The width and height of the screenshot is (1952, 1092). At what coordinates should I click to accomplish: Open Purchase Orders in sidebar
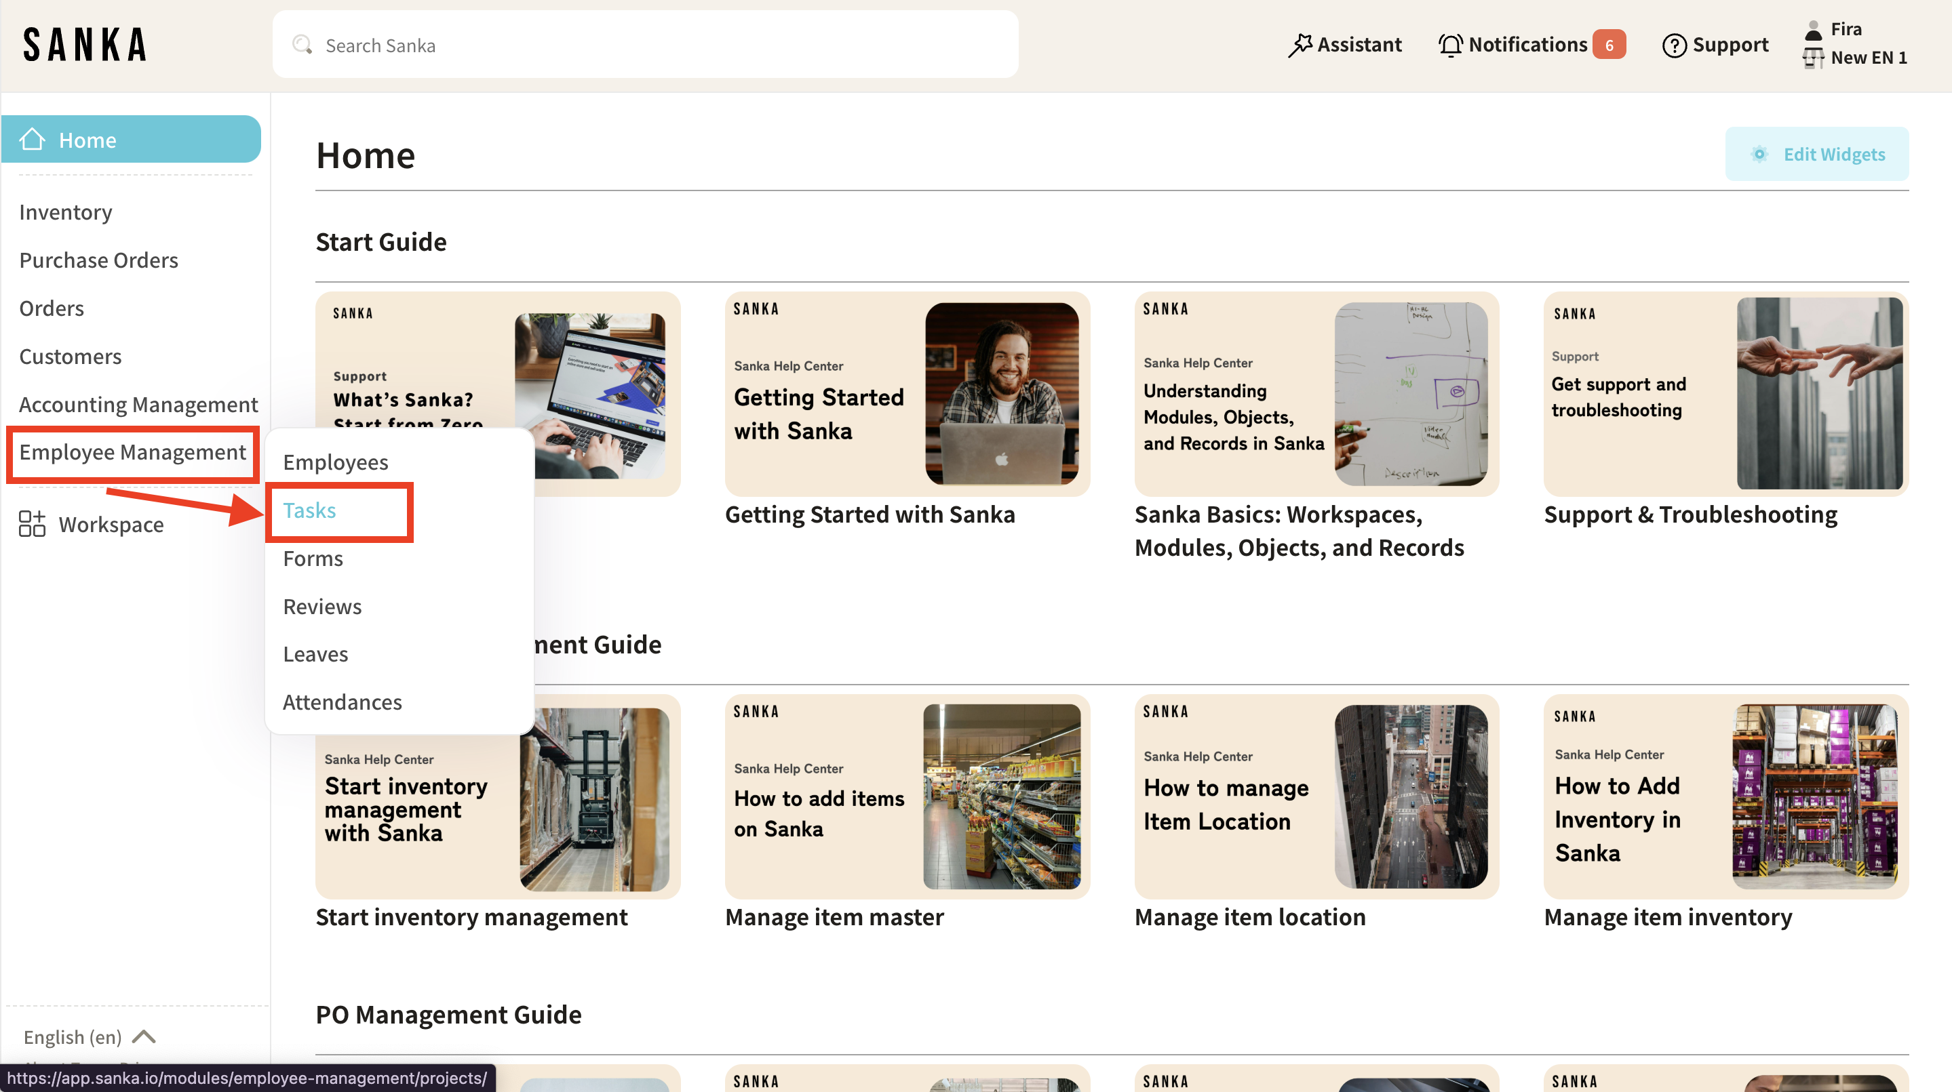point(98,260)
